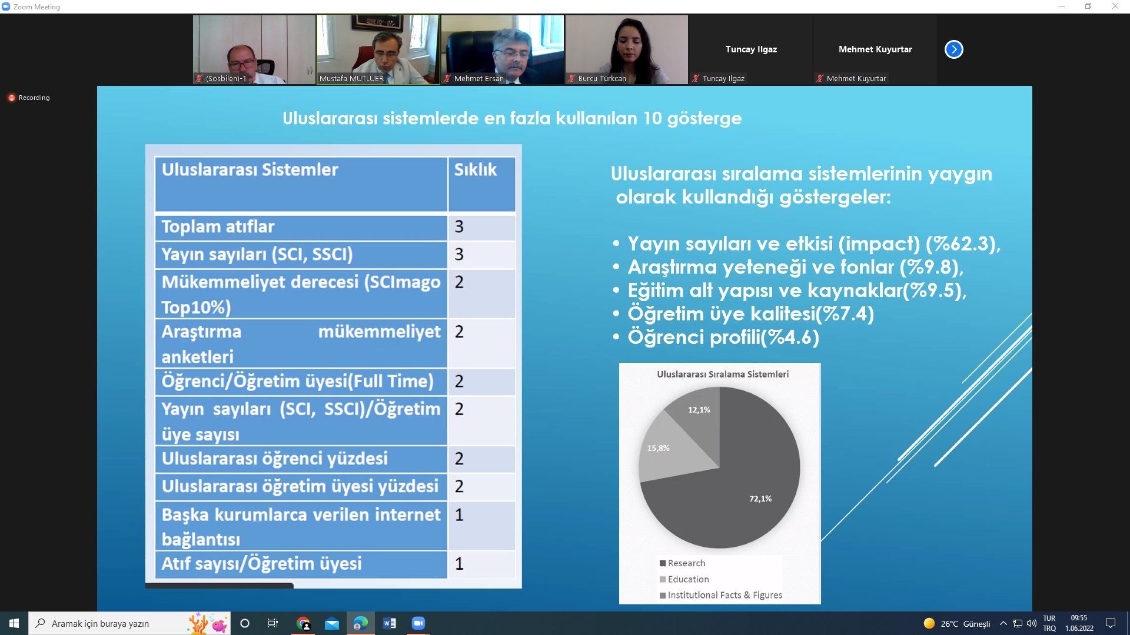The height and width of the screenshot is (635, 1130).
Task: Click the slide title about 10 gösterge
Action: pyautogui.click(x=512, y=118)
